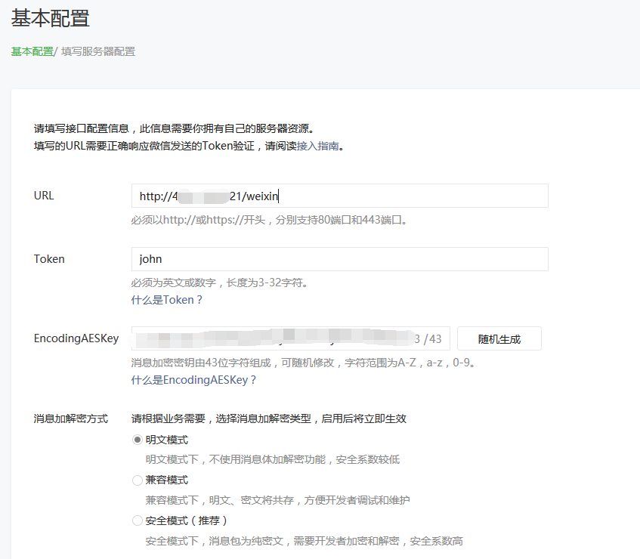Click into the Token input field
Image resolution: width=640 pixels, height=559 pixels.
(339, 259)
